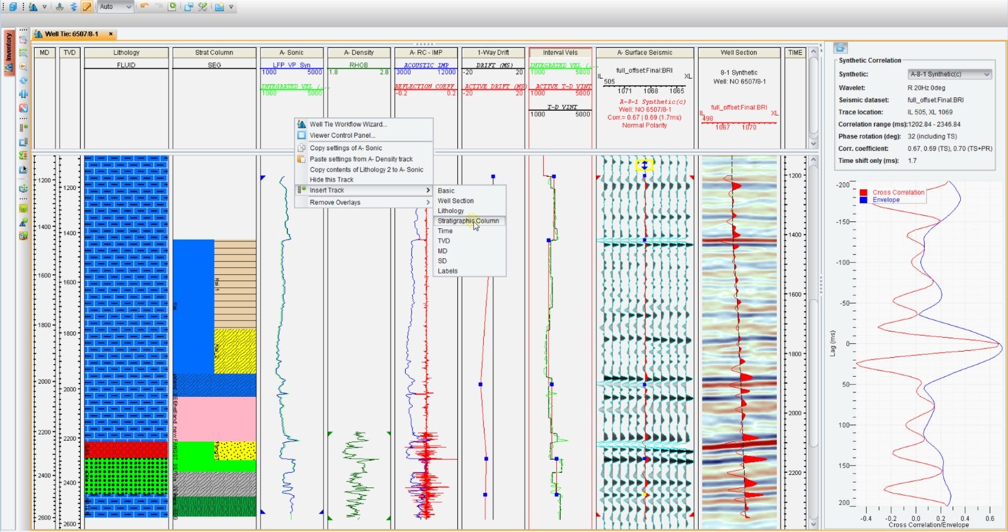This screenshot has width=1008, height=532.
Task: Open Viewer Control Panel from context menu
Action: click(x=342, y=135)
